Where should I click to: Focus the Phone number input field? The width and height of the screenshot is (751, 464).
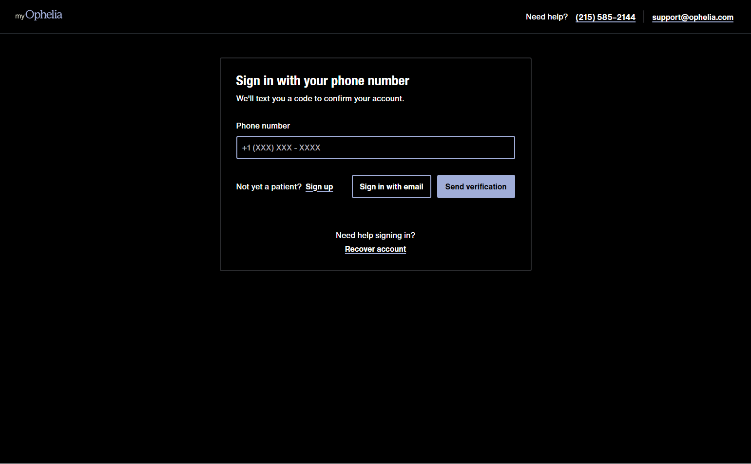pos(375,148)
